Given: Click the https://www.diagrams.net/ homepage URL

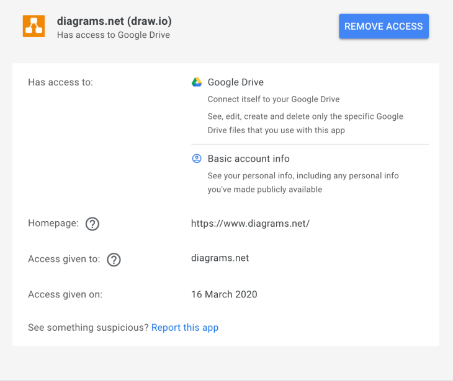Looking at the screenshot, I should [x=250, y=224].
